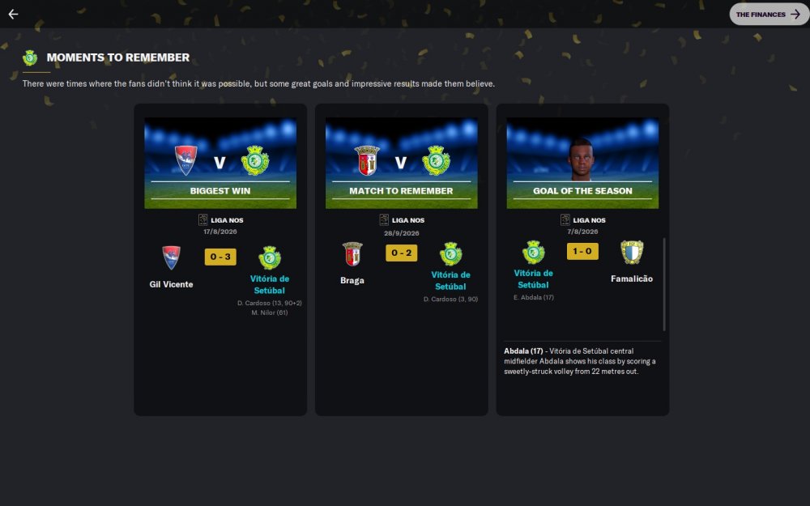Open the 0 - 2 score against Braga
810x506 pixels.
tap(402, 253)
